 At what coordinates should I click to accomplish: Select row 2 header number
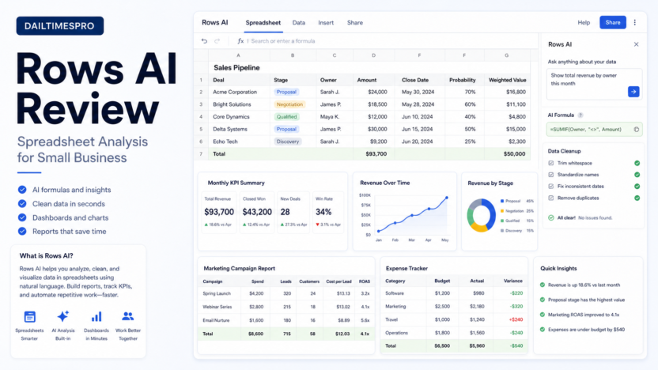(x=201, y=92)
